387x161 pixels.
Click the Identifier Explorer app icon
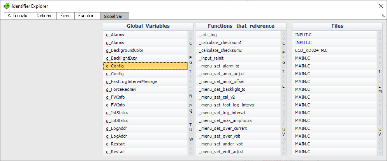coord(7,6)
